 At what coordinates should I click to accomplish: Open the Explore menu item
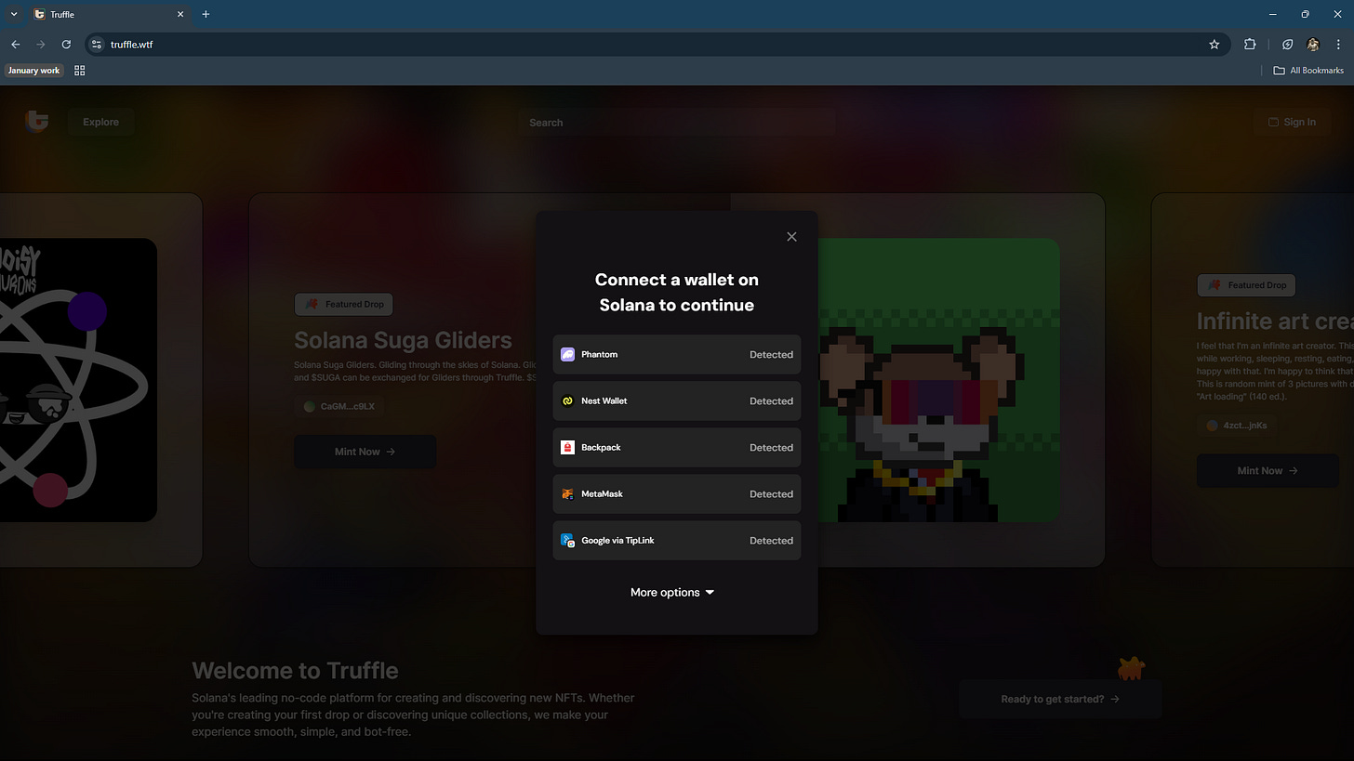100,122
